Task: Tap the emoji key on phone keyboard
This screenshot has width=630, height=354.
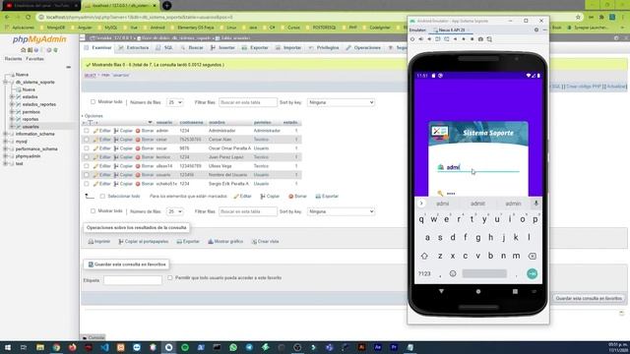Action: 453,273
